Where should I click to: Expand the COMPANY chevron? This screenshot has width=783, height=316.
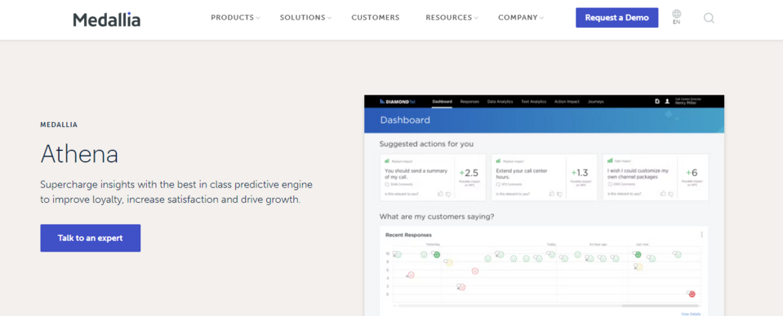(x=542, y=18)
